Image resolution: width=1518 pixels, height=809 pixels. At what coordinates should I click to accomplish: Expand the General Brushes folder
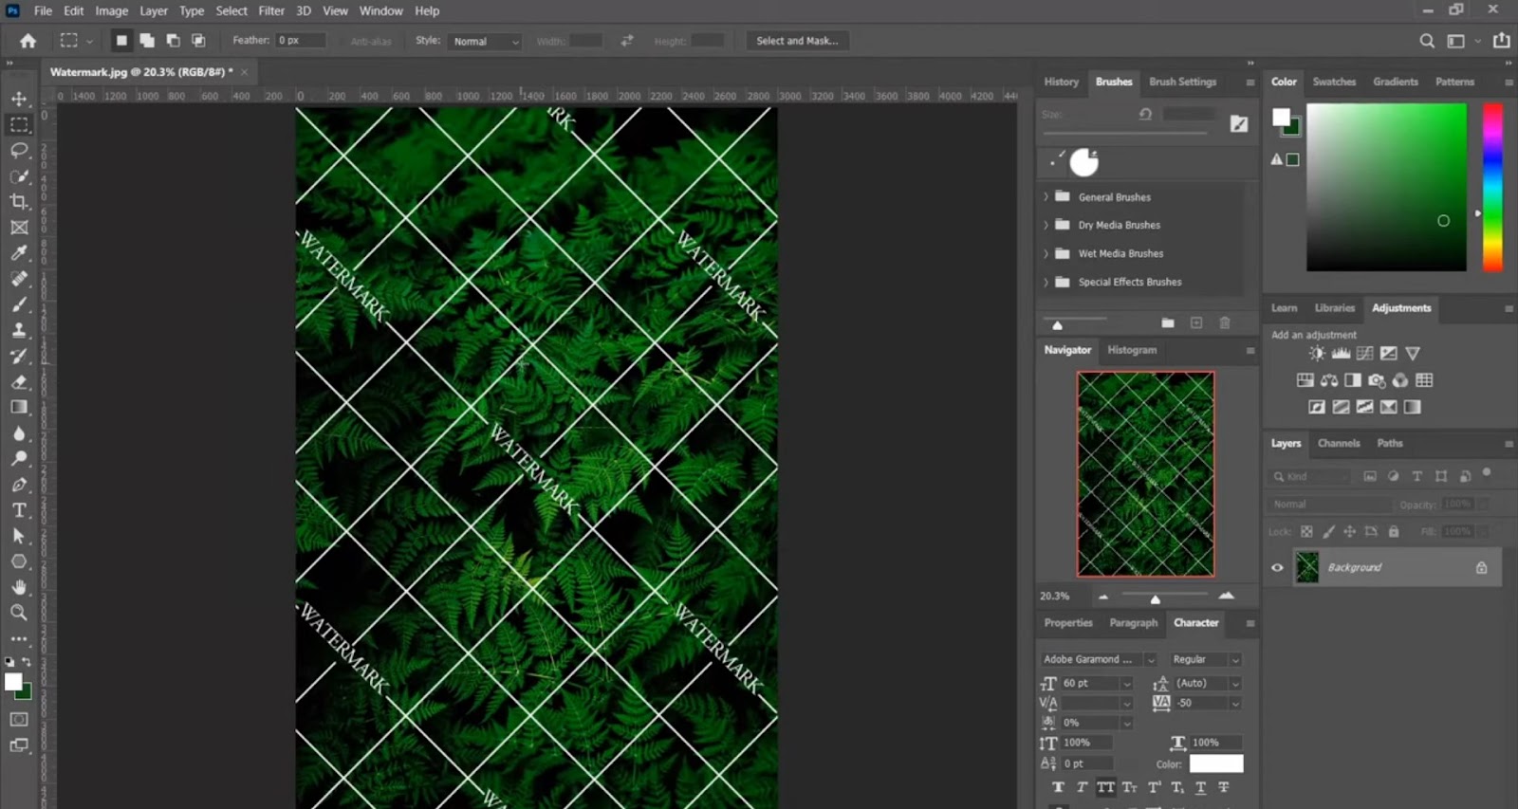pos(1046,197)
